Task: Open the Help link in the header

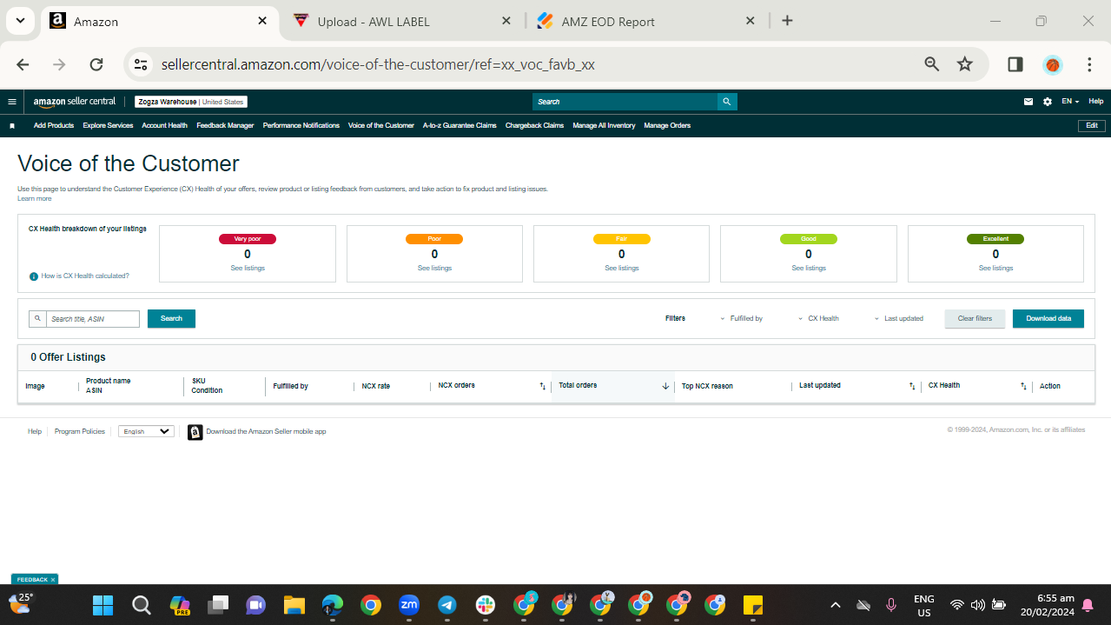Action: pyautogui.click(x=1096, y=102)
